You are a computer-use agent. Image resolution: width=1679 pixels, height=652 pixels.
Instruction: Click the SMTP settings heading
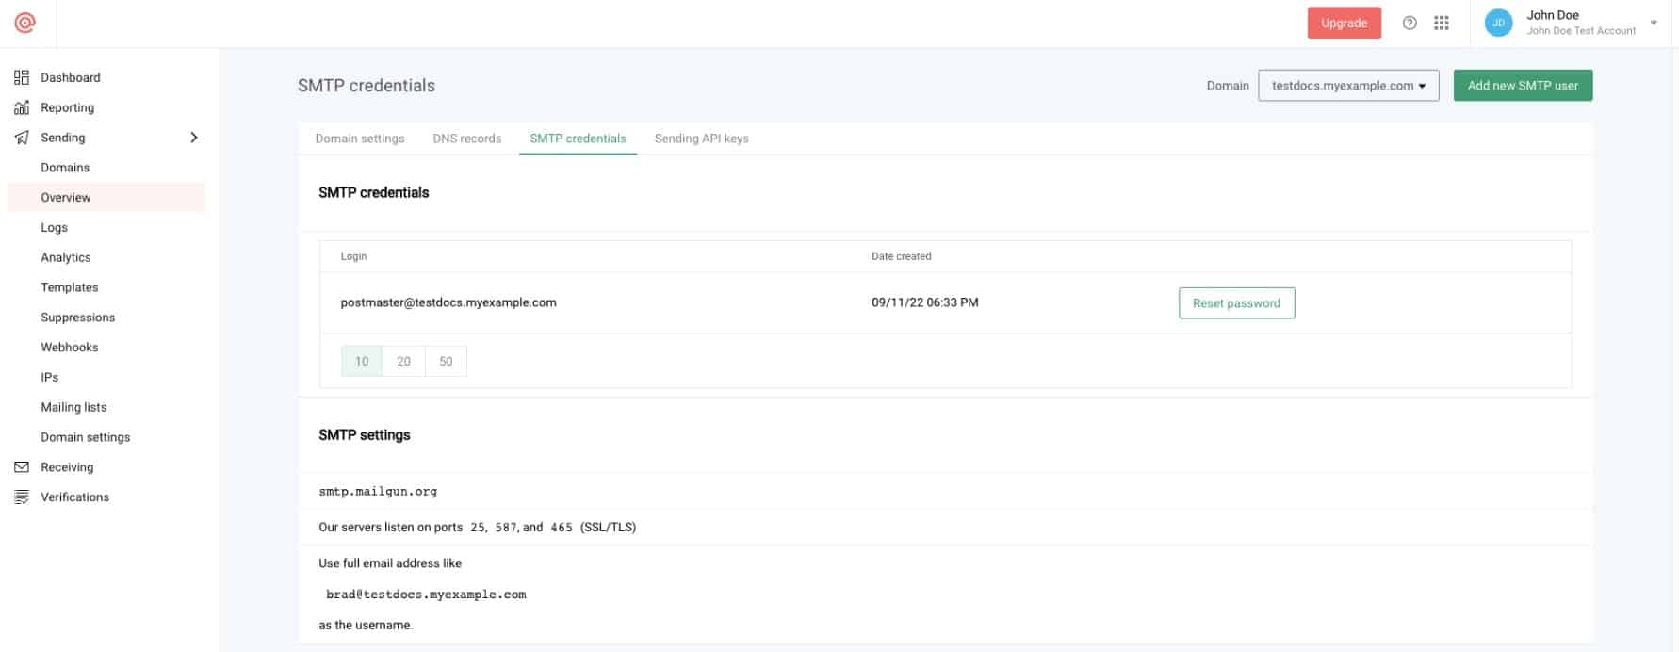(365, 435)
